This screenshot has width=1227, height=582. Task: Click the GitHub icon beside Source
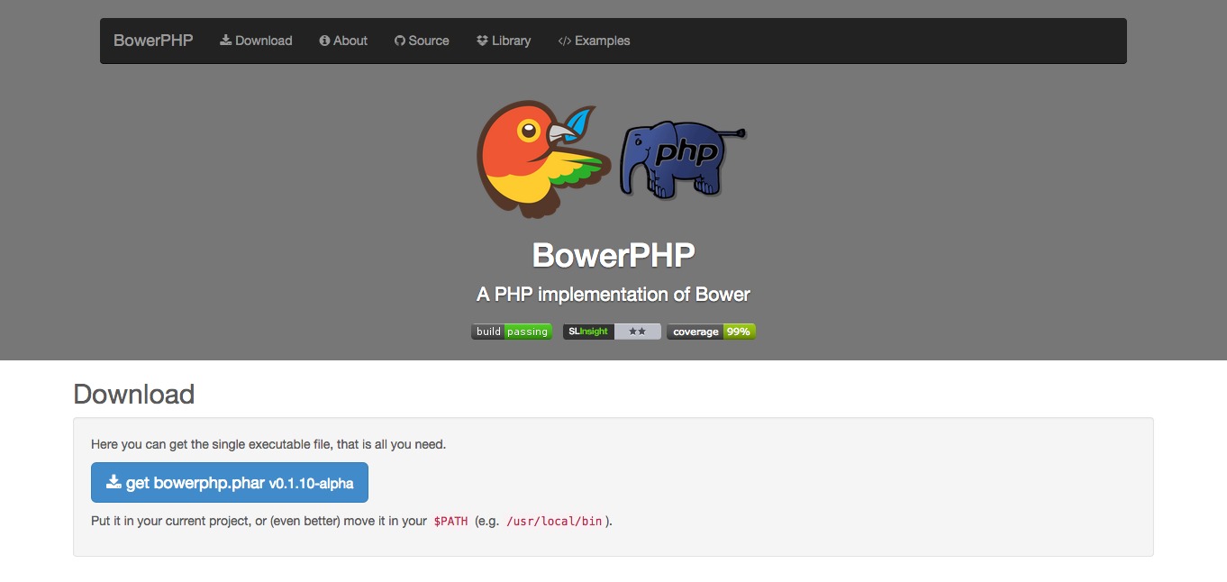pyautogui.click(x=400, y=41)
